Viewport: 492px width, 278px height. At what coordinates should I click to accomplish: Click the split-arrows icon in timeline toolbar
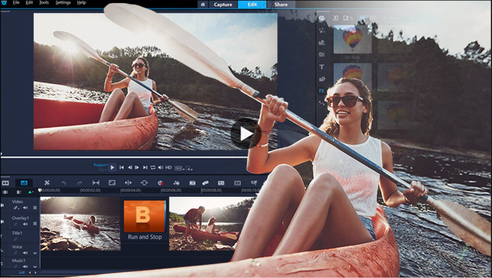pos(128,183)
